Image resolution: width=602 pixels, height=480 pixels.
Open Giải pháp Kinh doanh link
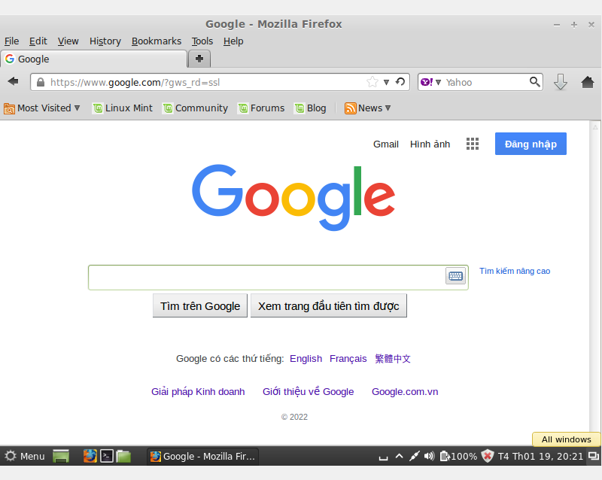(x=198, y=392)
